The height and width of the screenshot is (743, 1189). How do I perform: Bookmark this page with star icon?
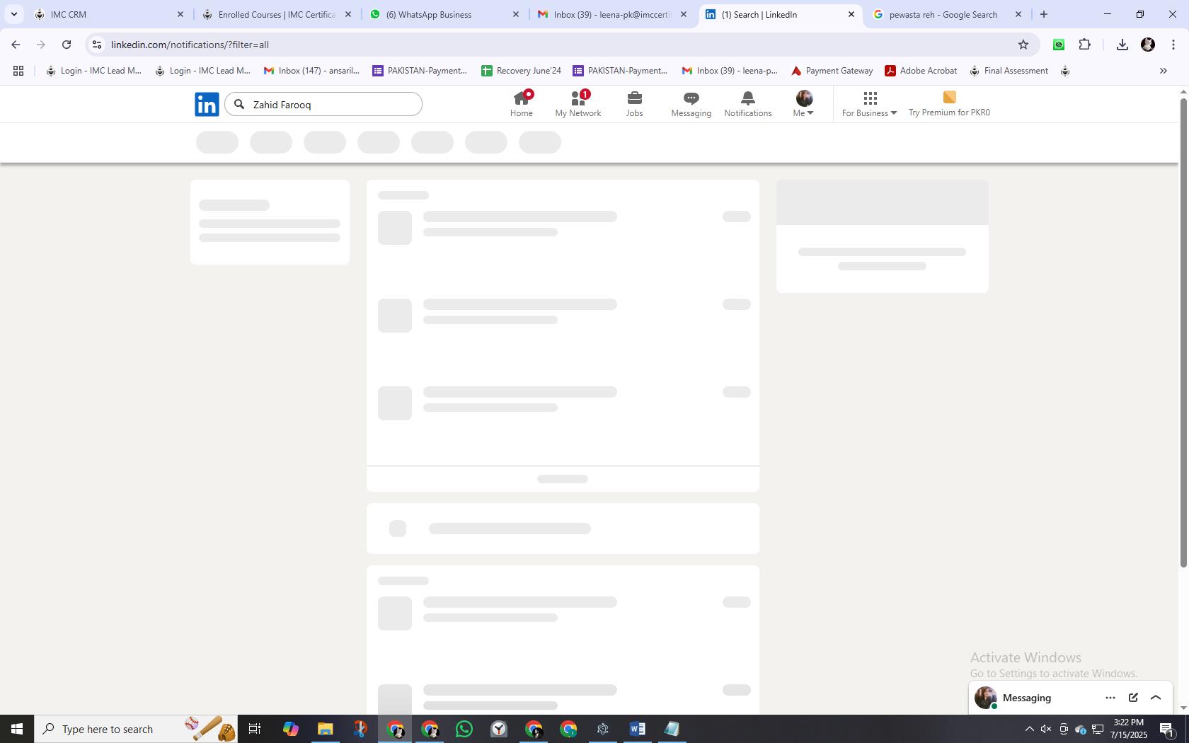pos(1023,45)
